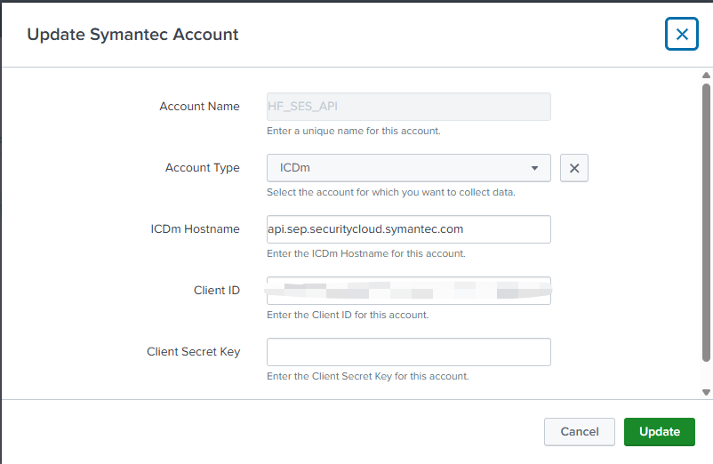
Task: Click the disabled Account Name field
Action: [409, 107]
